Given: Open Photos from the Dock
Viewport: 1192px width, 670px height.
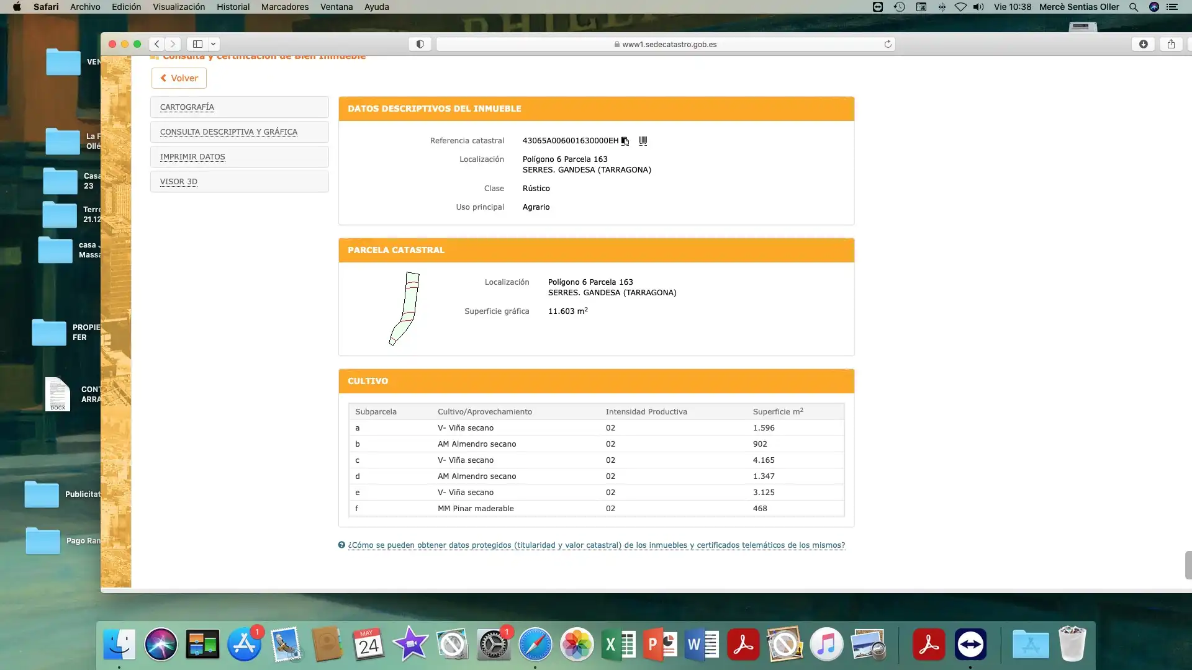Looking at the screenshot, I should pyautogui.click(x=577, y=645).
